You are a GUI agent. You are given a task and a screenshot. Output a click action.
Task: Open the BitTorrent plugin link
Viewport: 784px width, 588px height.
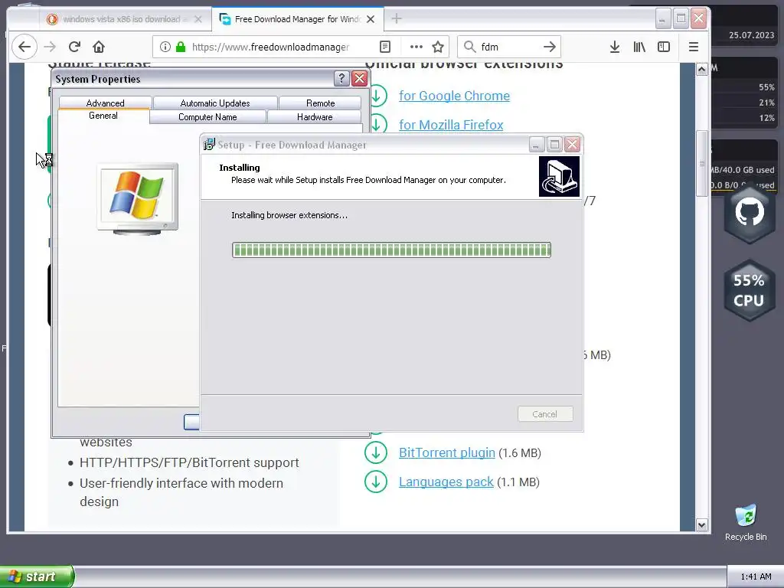446,452
